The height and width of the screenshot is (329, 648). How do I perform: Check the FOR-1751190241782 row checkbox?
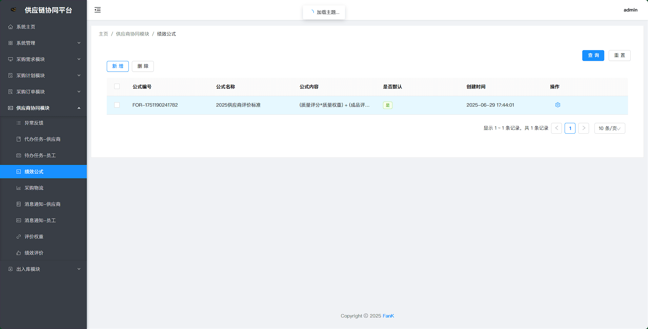(x=117, y=105)
